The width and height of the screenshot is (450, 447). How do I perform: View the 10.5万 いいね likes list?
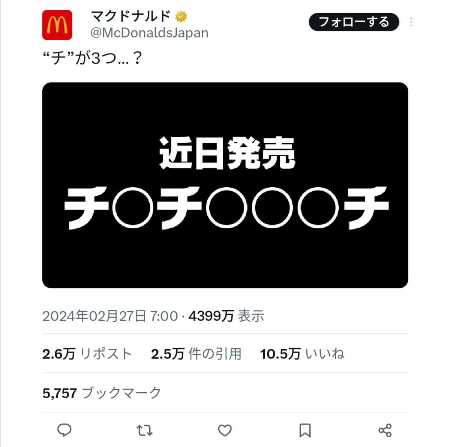pyautogui.click(x=302, y=354)
